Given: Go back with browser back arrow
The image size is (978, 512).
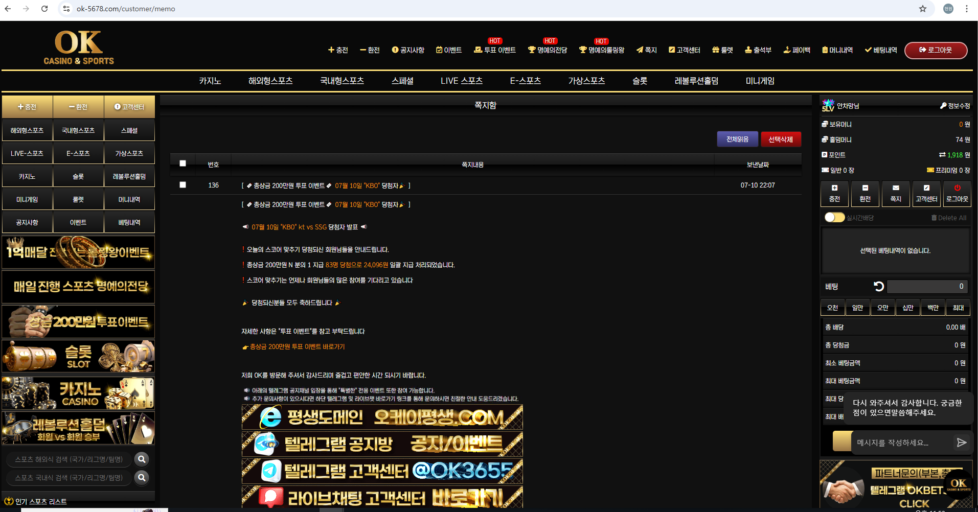Looking at the screenshot, I should point(8,9).
